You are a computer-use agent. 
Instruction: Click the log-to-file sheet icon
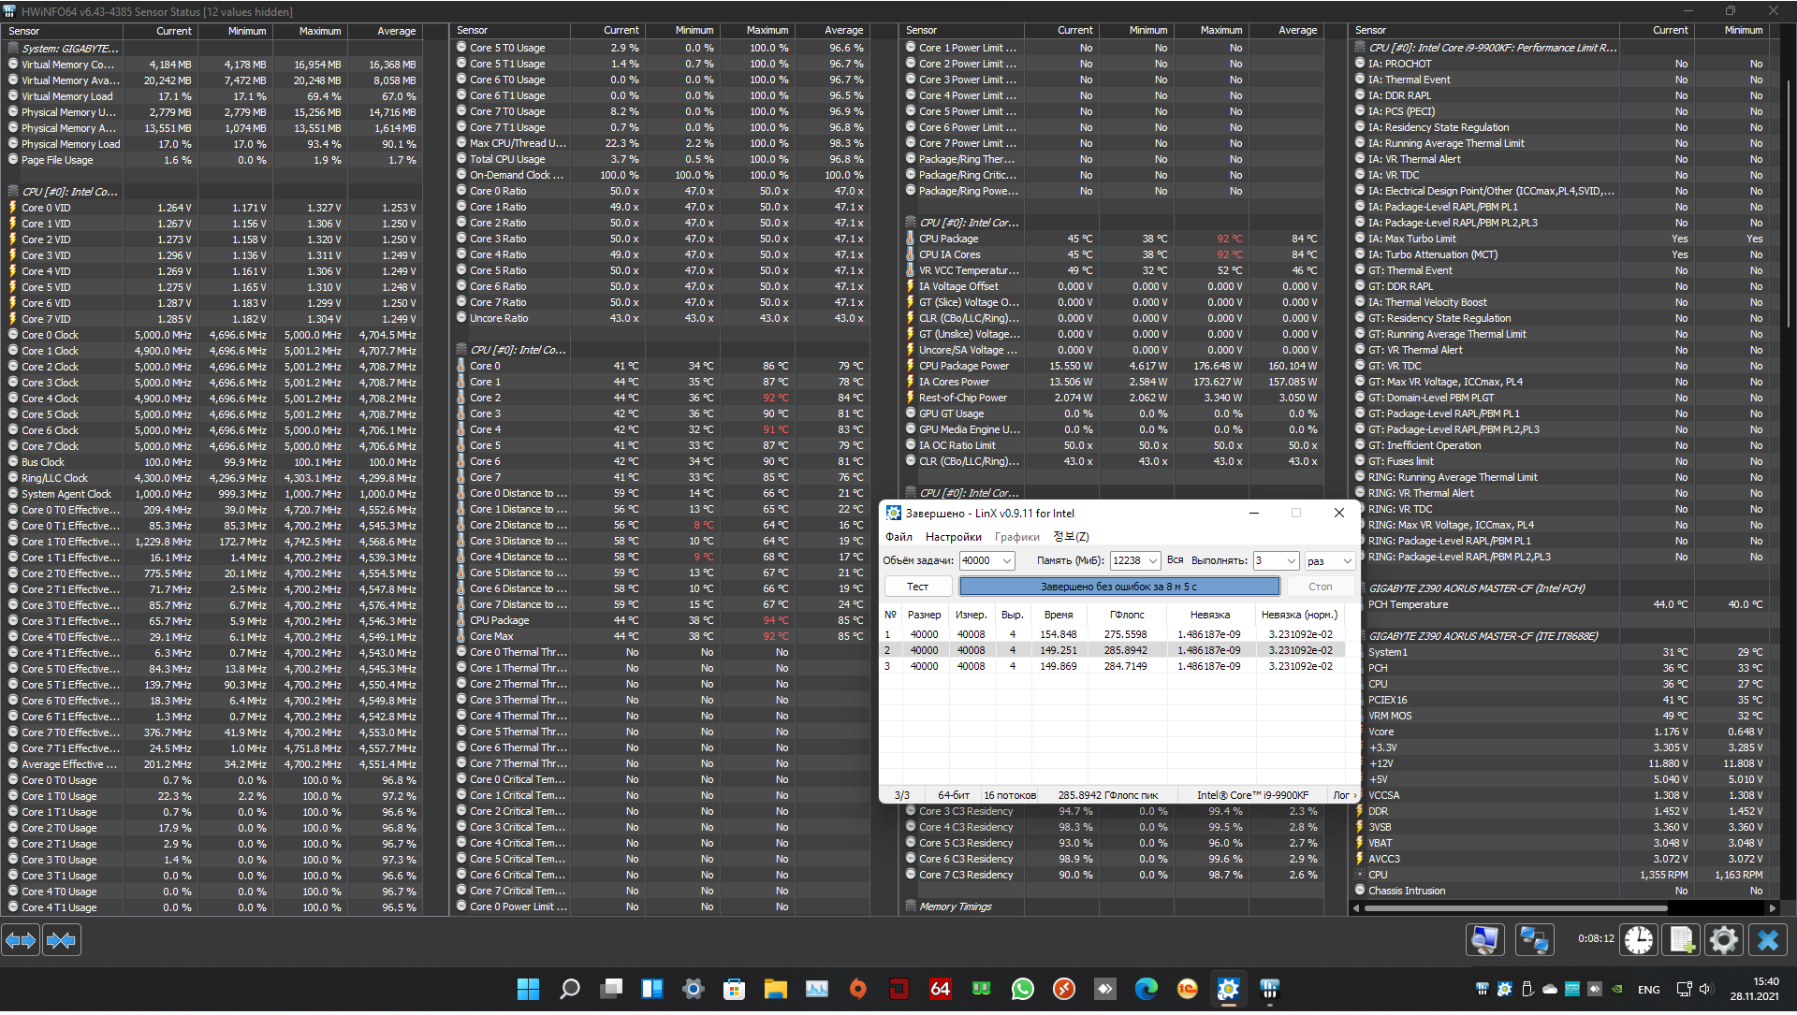1681,939
